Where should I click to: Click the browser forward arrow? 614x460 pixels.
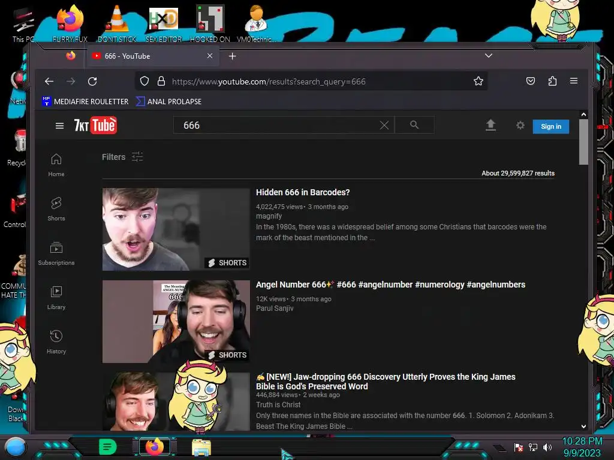(x=71, y=81)
